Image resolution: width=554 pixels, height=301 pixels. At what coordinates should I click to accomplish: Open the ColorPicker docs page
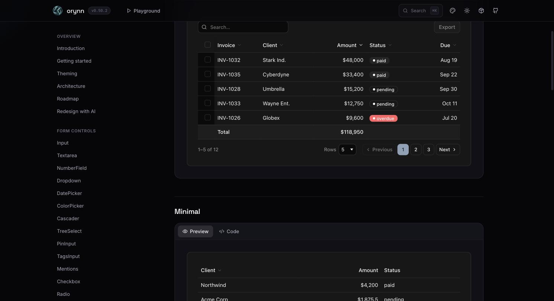tap(70, 206)
